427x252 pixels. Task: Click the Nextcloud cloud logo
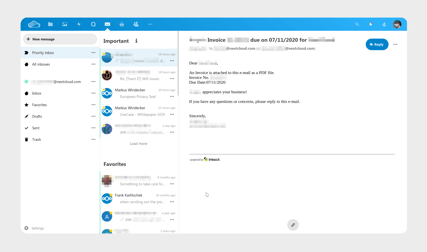point(34,24)
